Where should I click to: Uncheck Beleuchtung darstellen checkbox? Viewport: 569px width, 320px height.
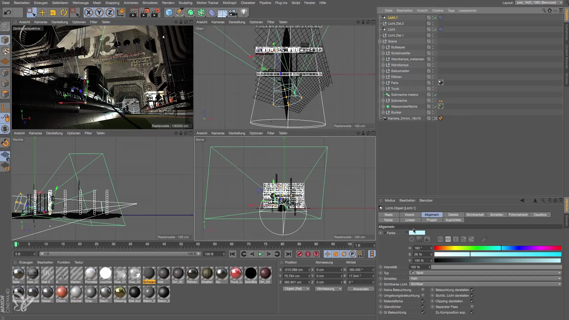(472, 290)
